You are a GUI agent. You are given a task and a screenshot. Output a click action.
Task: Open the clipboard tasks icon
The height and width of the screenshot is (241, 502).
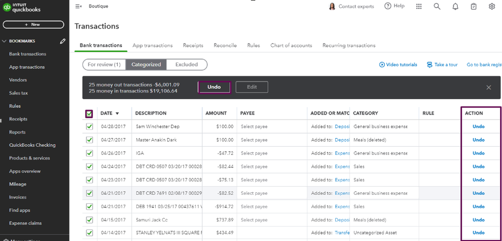tap(473, 7)
